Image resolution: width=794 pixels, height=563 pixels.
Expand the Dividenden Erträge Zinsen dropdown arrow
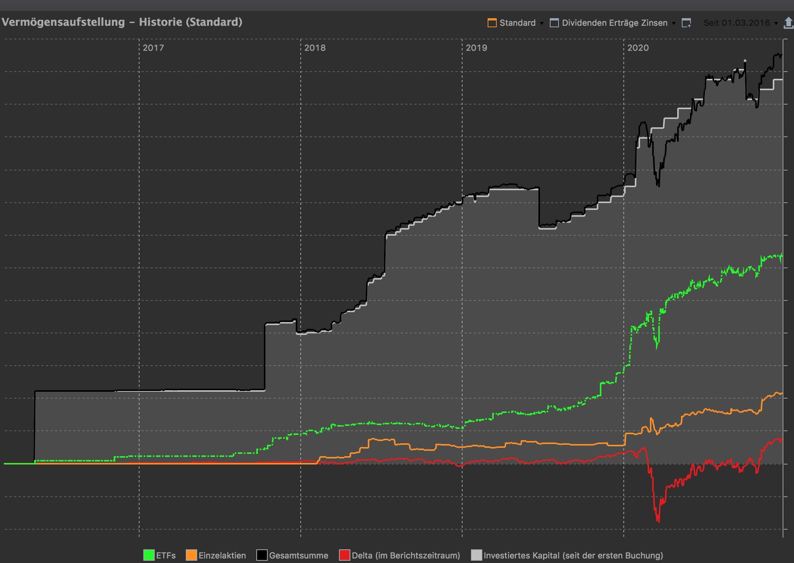point(673,23)
